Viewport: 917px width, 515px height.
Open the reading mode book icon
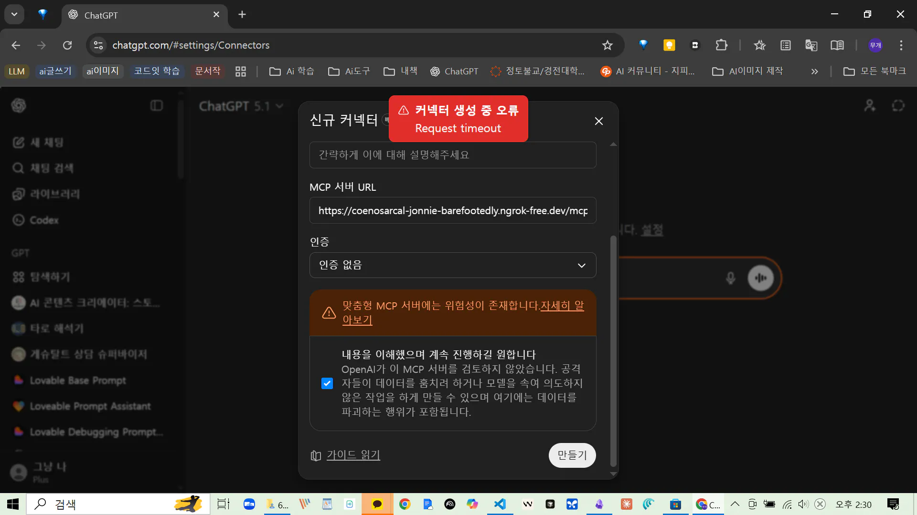point(837,45)
